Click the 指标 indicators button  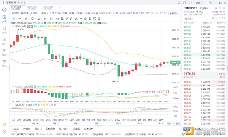click(16, 13)
